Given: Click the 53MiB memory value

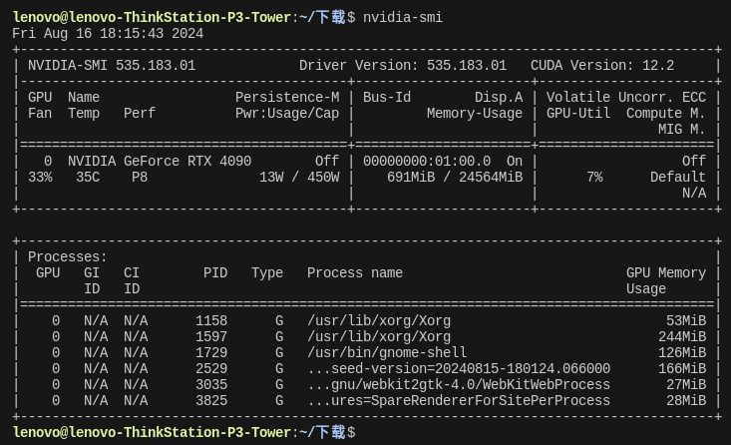Looking at the screenshot, I should point(686,321).
